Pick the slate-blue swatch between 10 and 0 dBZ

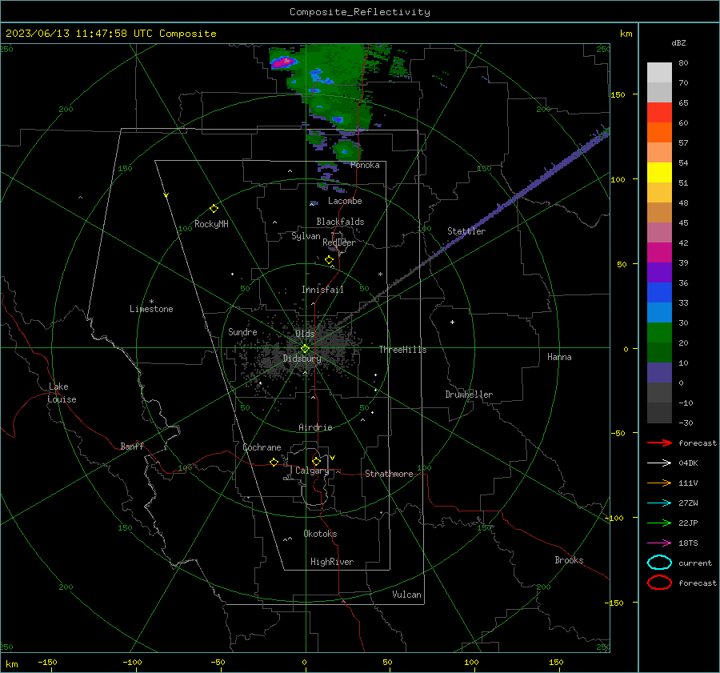[x=659, y=373]
